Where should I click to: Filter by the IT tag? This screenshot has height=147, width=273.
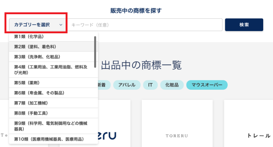pos(150,85)
